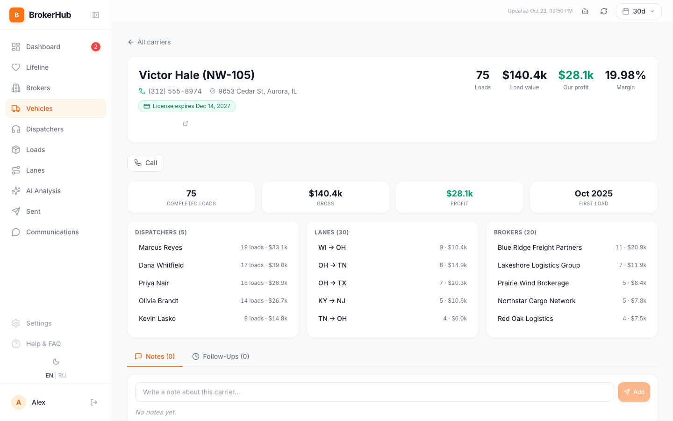Click the license expires Dec 14, 2027 badge
The height and width of the screenshot is (421, 673).
coord(187,106)
